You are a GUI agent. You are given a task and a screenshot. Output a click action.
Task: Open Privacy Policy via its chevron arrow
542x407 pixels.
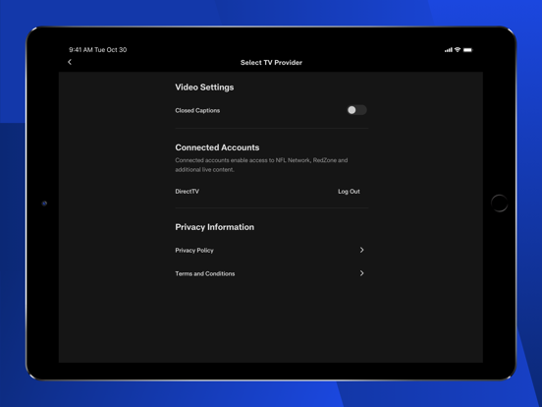tap(361, 250)
